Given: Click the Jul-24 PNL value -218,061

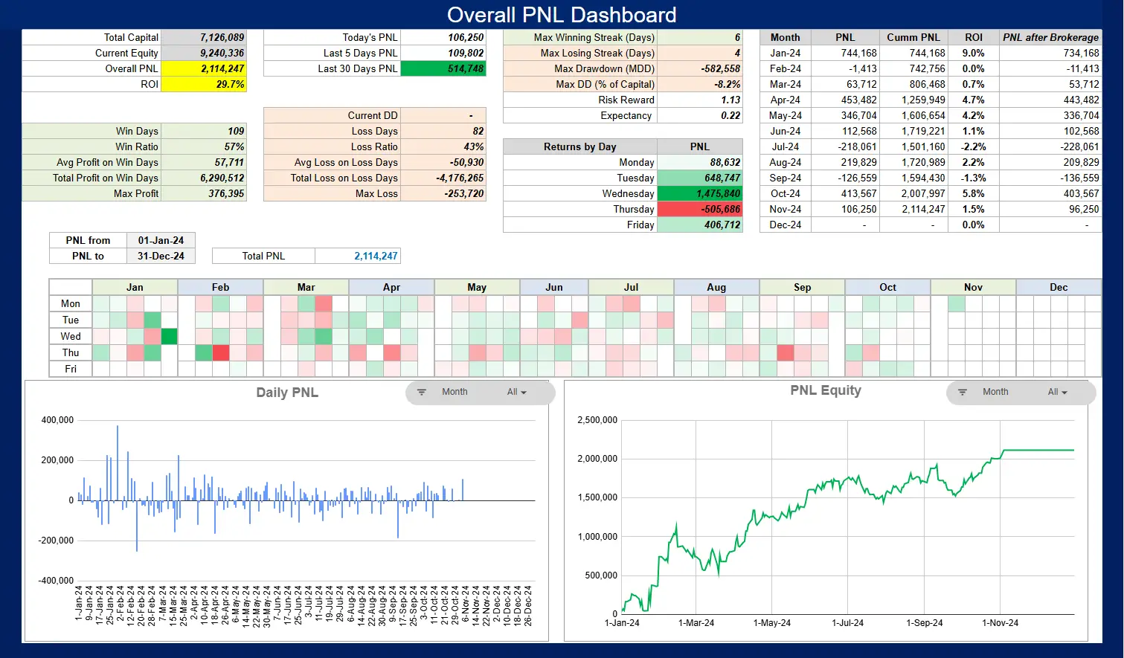Looking at the screenshot, I should [x=845, y=146].
